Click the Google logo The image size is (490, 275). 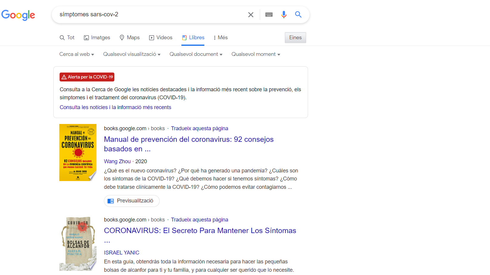(x=18, y=15)
